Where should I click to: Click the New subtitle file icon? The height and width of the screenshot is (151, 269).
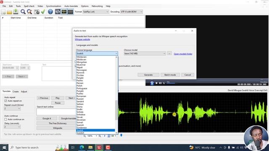click(x=3, y=12)
